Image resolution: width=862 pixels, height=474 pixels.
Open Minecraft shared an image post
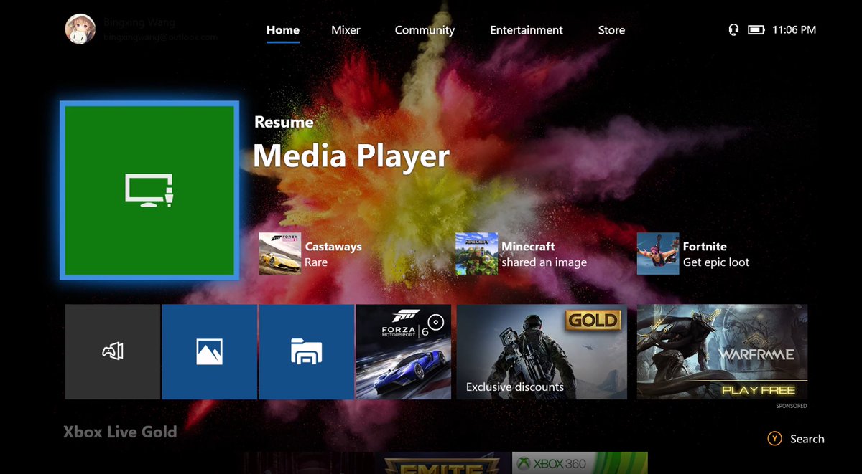point(544,254)
